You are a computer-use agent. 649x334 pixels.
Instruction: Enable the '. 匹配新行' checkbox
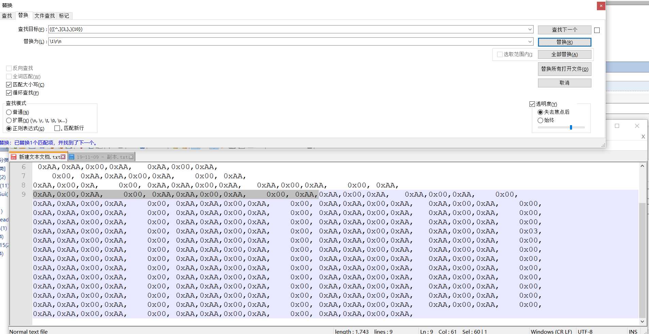(x=57, y=128)
